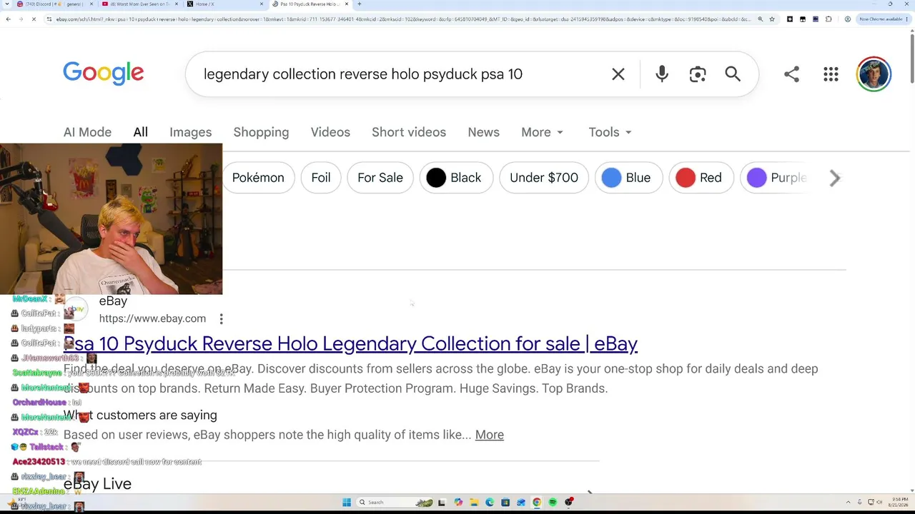This screenshot has height=514, width=915.
Task: Expand the More search categories dropdown
Action: coord(543,132)
